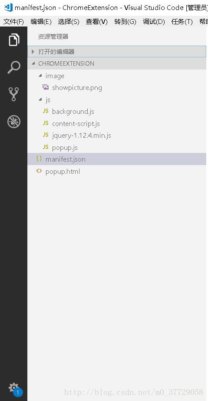
Task: Open content-script.js file
Action: point(116,123)
